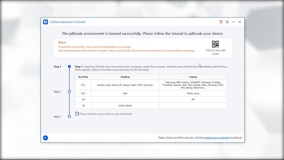Click the UltFone app logo icon

coord(45,22)
